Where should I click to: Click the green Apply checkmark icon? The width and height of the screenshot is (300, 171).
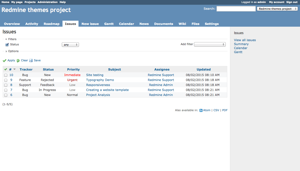click(x=4, y=61)
